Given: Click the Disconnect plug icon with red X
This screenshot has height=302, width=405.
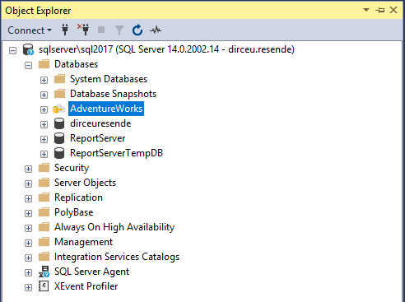Looking at the screenshot, I should [83, 30].
